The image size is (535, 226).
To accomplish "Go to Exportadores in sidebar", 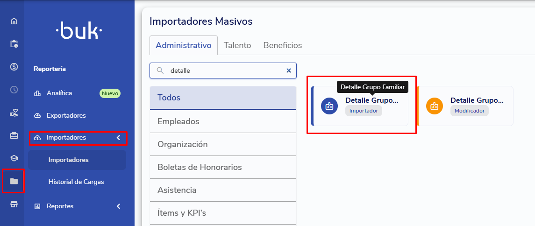I will pyautogui.click(x=66, y=115).
